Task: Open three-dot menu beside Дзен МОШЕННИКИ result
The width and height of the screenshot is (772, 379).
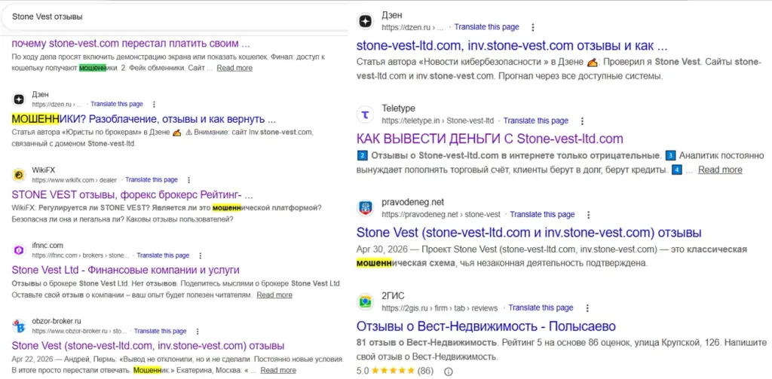Action: [x=154, y=104]
